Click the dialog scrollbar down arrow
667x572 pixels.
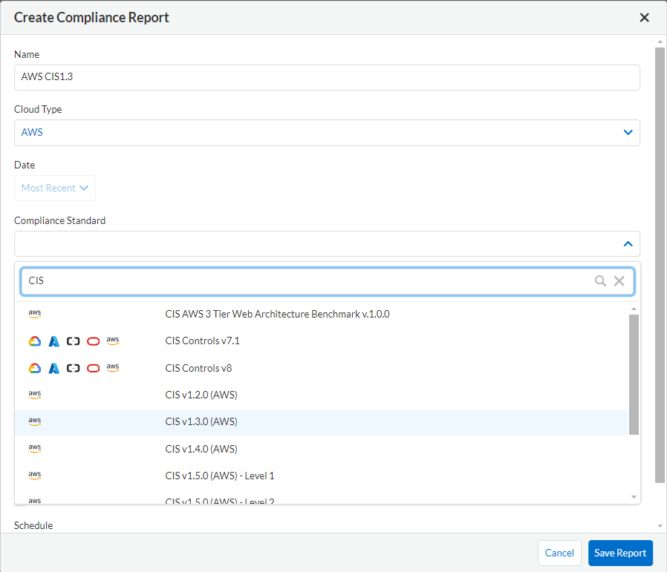[x=660, y=526]
